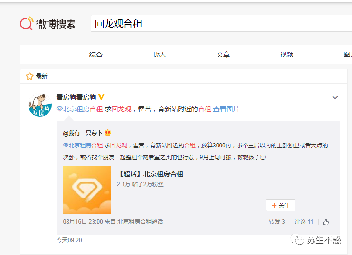The image size is (352, 255).
Task: Open the @我有一只萝卜 profile link
Action: pyautogui.click(x=83, y=133)
